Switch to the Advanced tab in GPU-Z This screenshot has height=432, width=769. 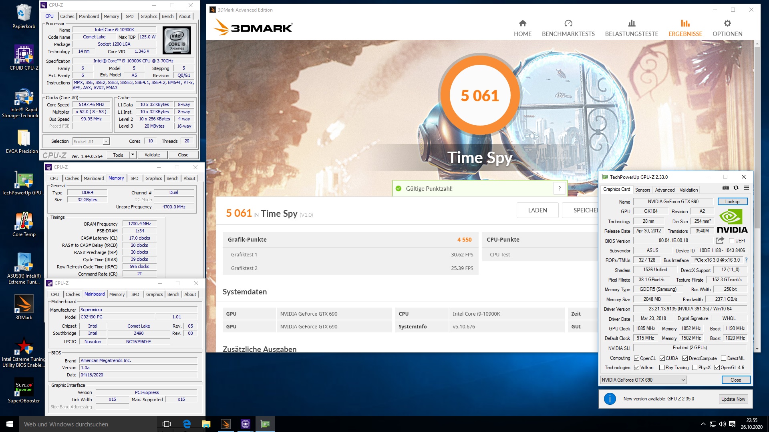tap(665, 190)
